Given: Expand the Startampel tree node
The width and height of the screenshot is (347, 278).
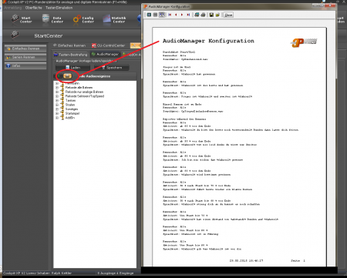Looking at the screenshot, I should click(x=57, y=113).
